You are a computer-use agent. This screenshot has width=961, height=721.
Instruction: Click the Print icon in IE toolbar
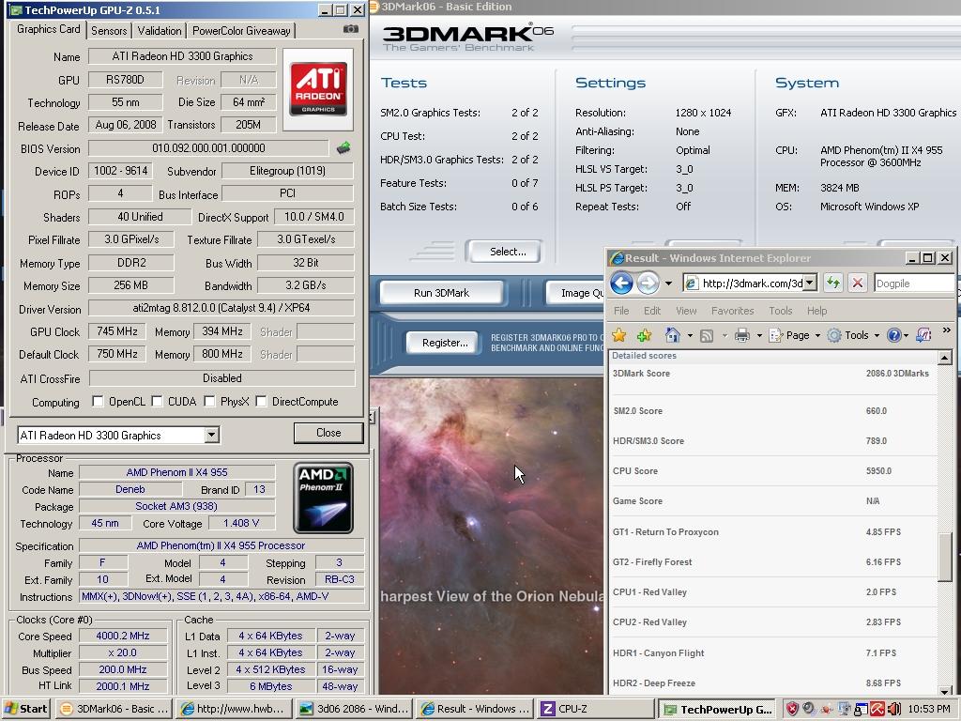742,335
